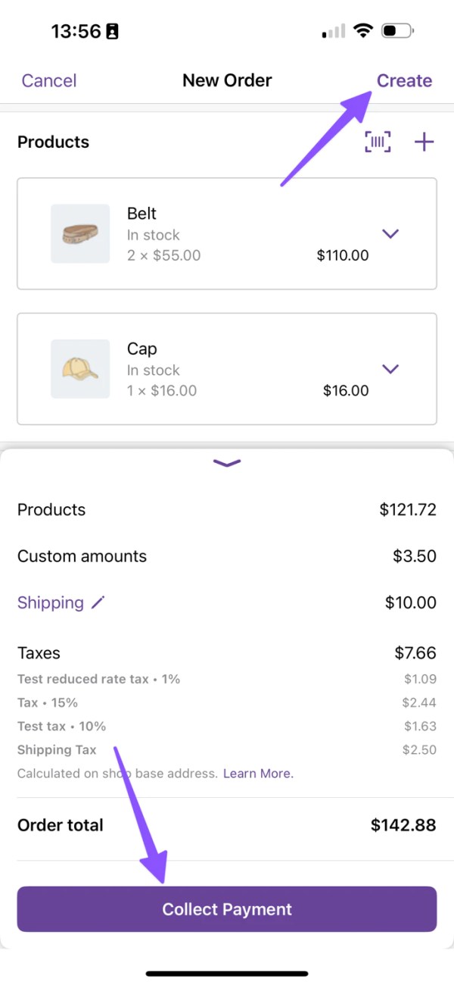The height and width of the screenshot is (985, 454).
Task: Add a product with the plus icon
Action: (x=424, y=142)
